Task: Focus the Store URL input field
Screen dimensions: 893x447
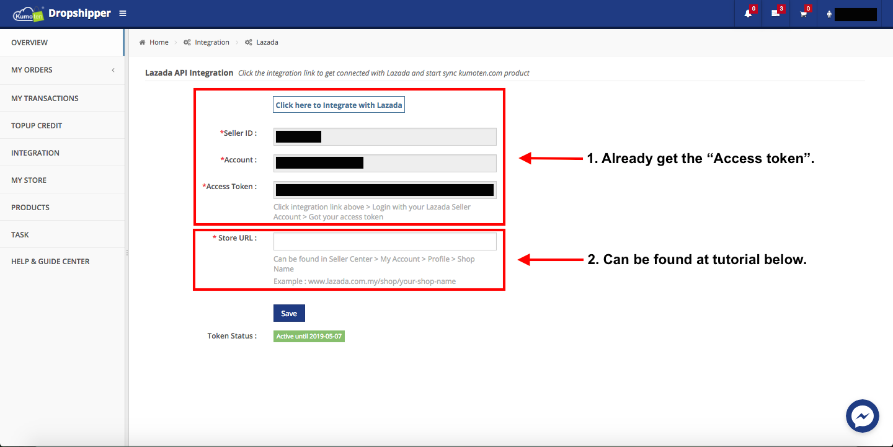Action: click(384, 241)
